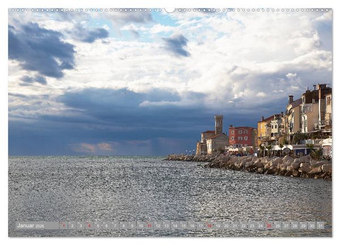The image size is (340, 245).
Task: Pick the red Sunday date 4
Action: point(89,226)
